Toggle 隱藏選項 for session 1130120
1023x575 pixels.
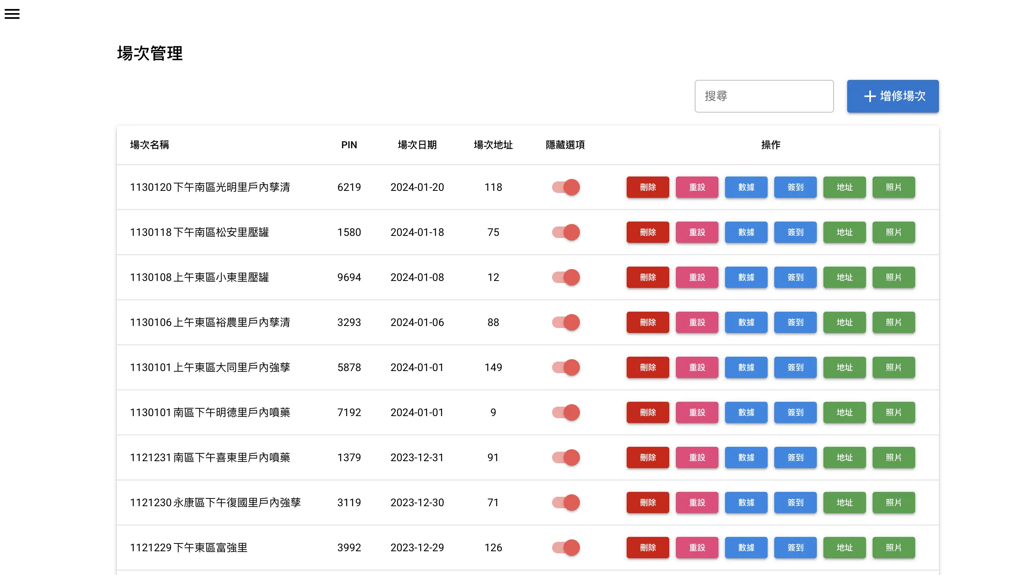pyautogui.click(x=566, y=187)
